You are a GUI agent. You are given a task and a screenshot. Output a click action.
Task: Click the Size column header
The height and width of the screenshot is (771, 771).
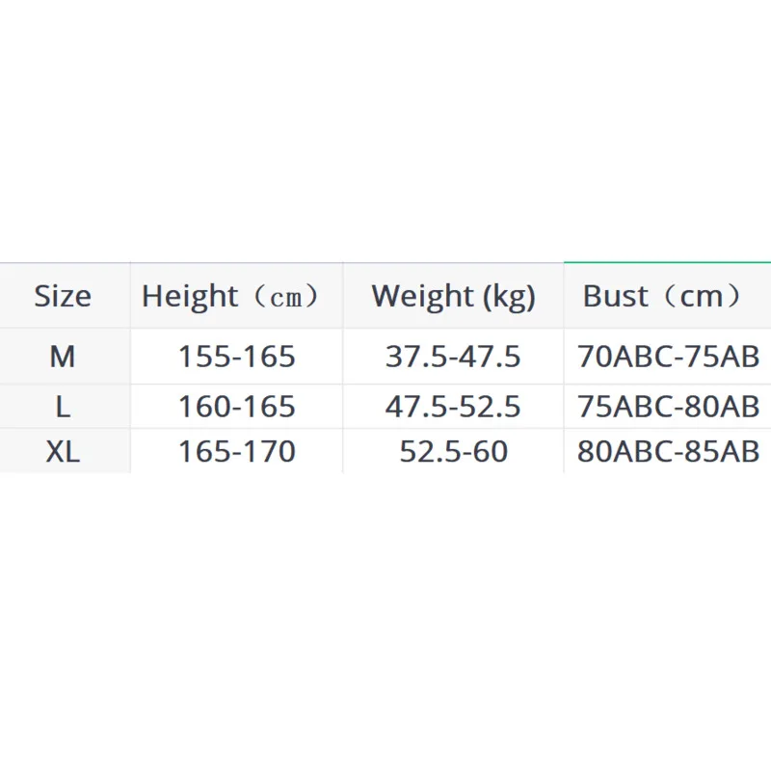[x=63, y=296]
